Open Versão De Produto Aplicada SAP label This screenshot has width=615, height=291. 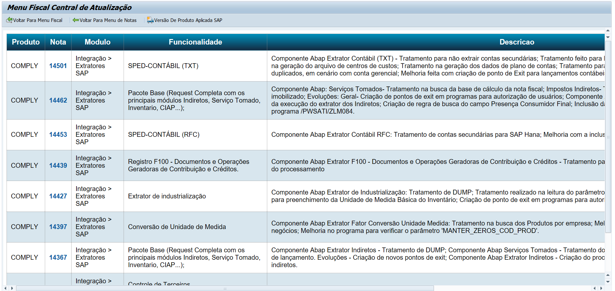188,20
